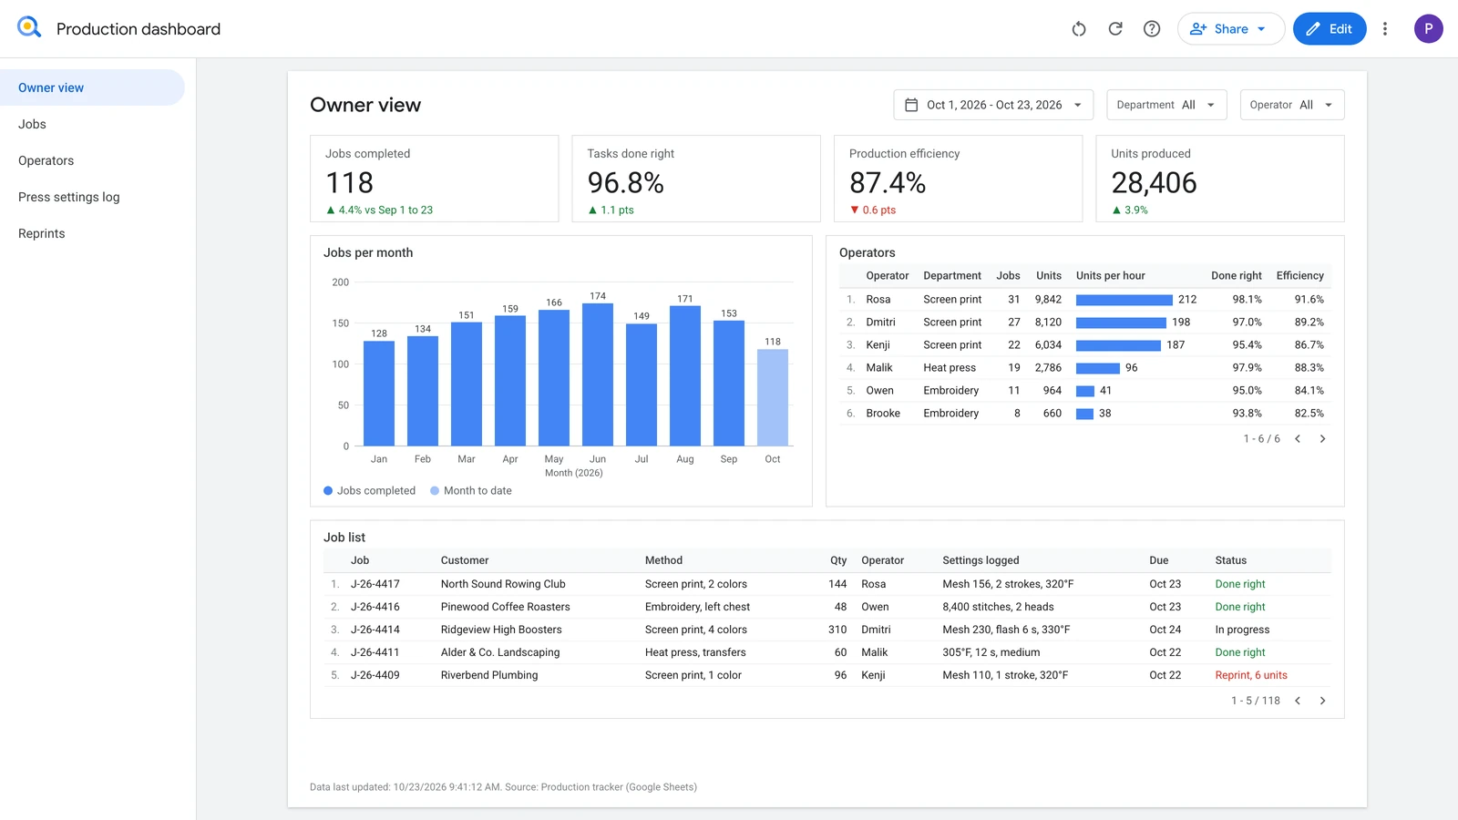
Task: Go to next page in Operators table
Action: pos(1323,439)
